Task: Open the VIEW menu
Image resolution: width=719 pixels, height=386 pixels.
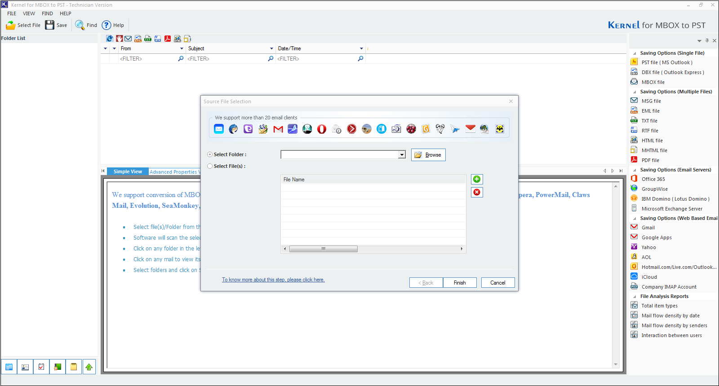Action: pos(29,13)
